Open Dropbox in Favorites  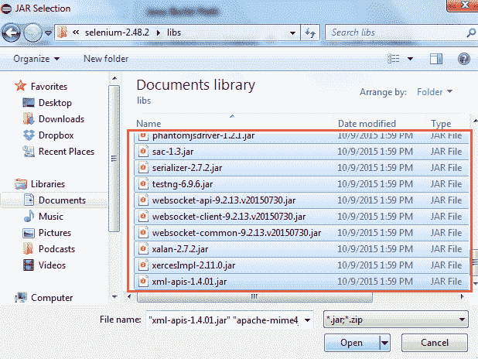56,135
